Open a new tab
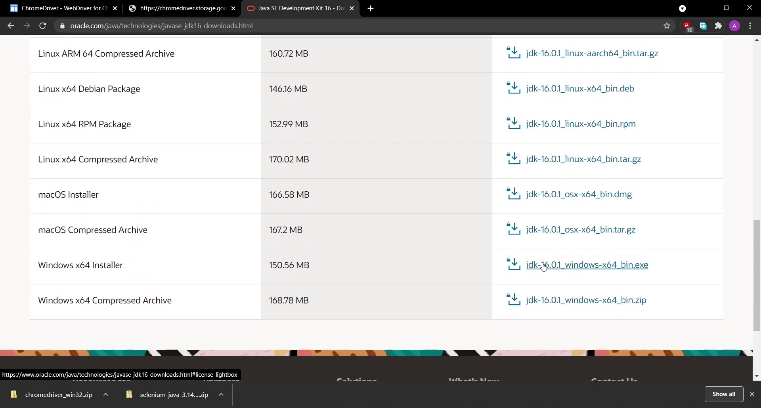Image resolution: width=761 pixels, height=408 pixels. click(x=371, y=8)
